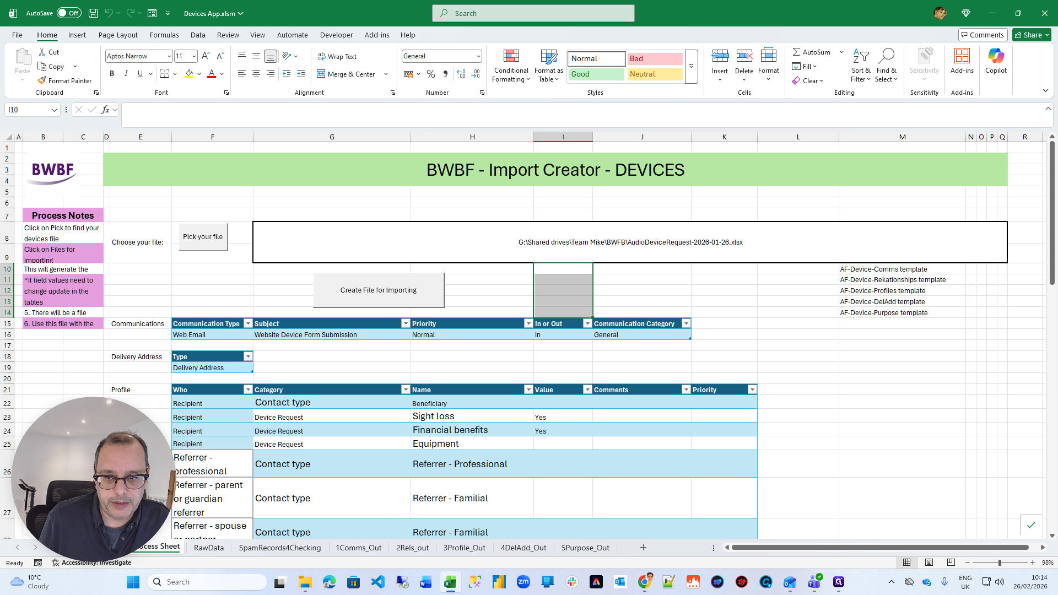Toggle italic formatting
The image size is (1058, 595).
[126, 74]
